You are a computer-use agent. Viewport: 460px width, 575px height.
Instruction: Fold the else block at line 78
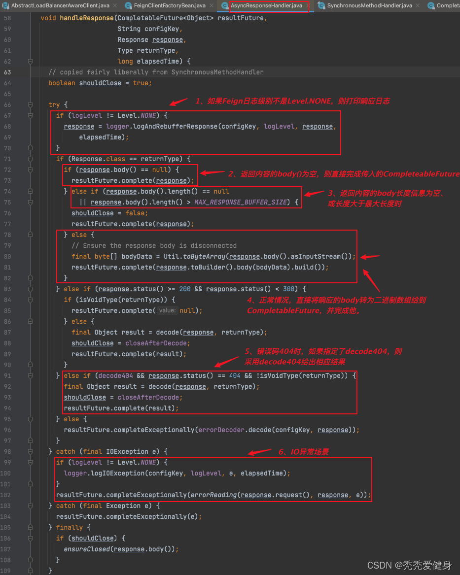(x=31, y=235)
